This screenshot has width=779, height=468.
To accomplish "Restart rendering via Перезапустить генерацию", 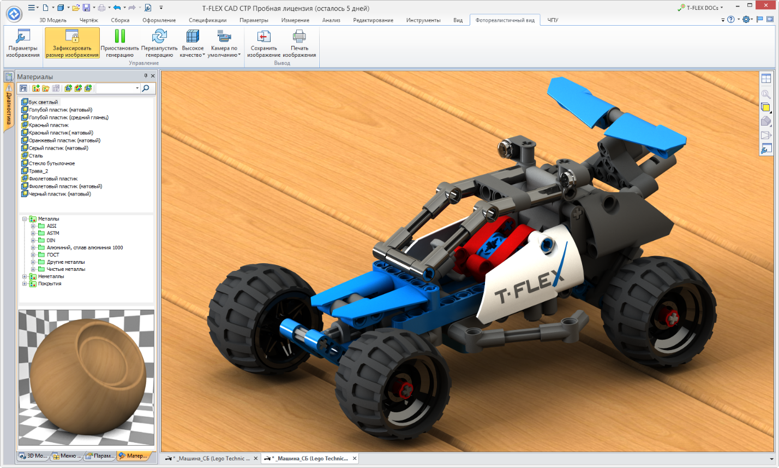I will pyautogui.click(x=159, y=43).
